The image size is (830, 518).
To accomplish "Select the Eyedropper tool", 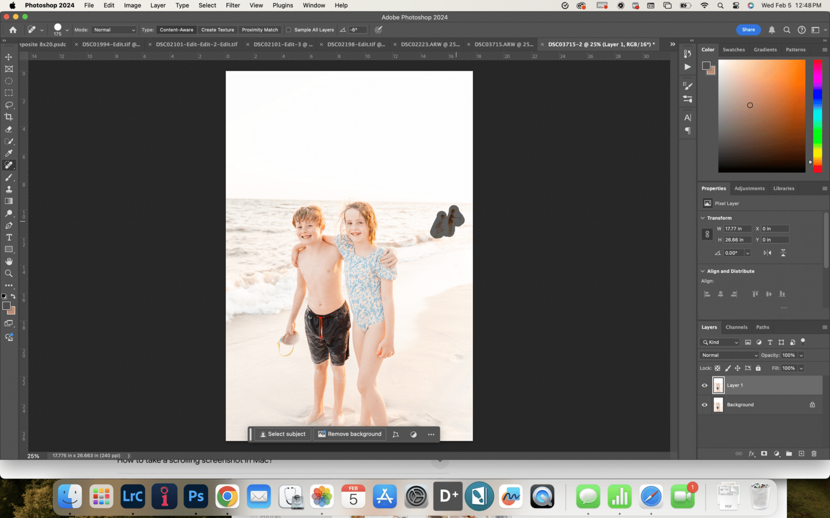I will point(9,153).
